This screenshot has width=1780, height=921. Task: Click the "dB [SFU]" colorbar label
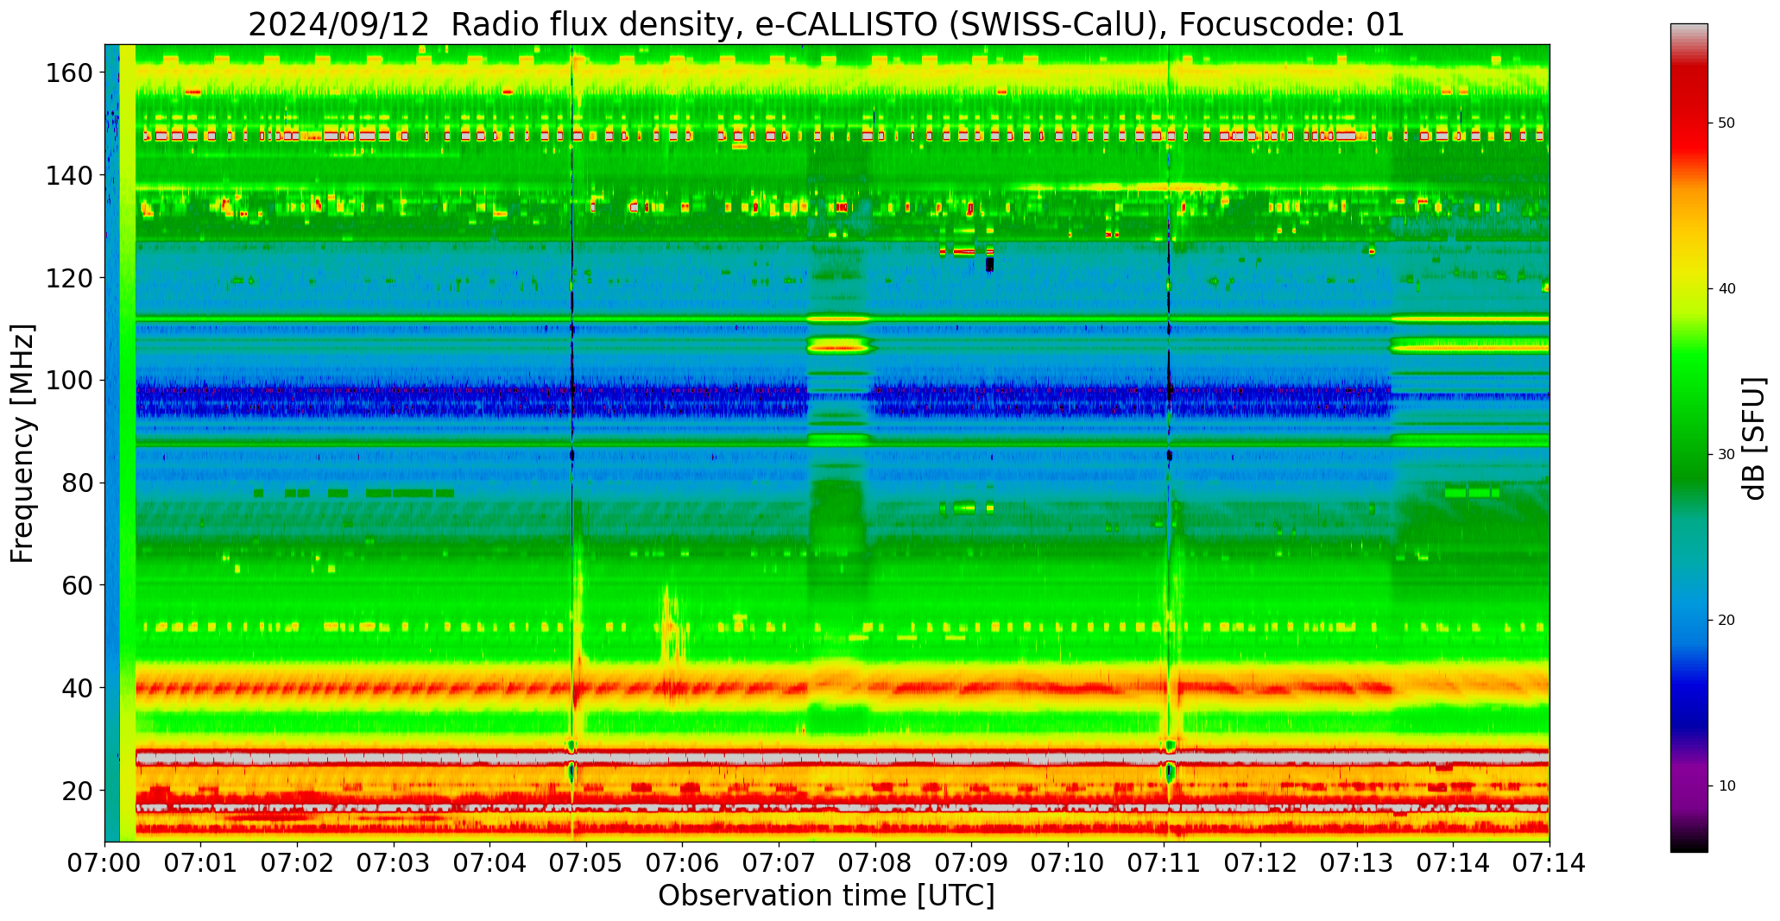point(1754,438)
